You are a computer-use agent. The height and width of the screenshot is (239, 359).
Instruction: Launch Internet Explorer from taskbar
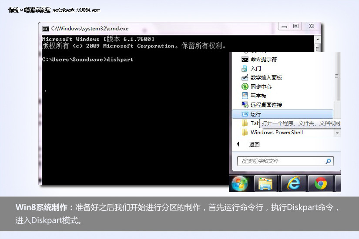pos(294,183)
